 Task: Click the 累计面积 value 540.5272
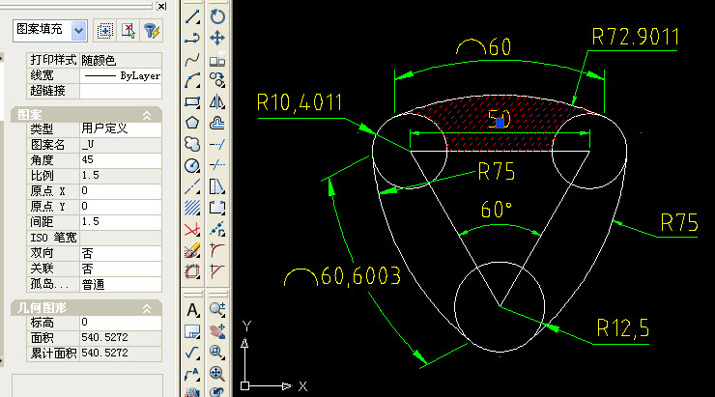[121, 354]
